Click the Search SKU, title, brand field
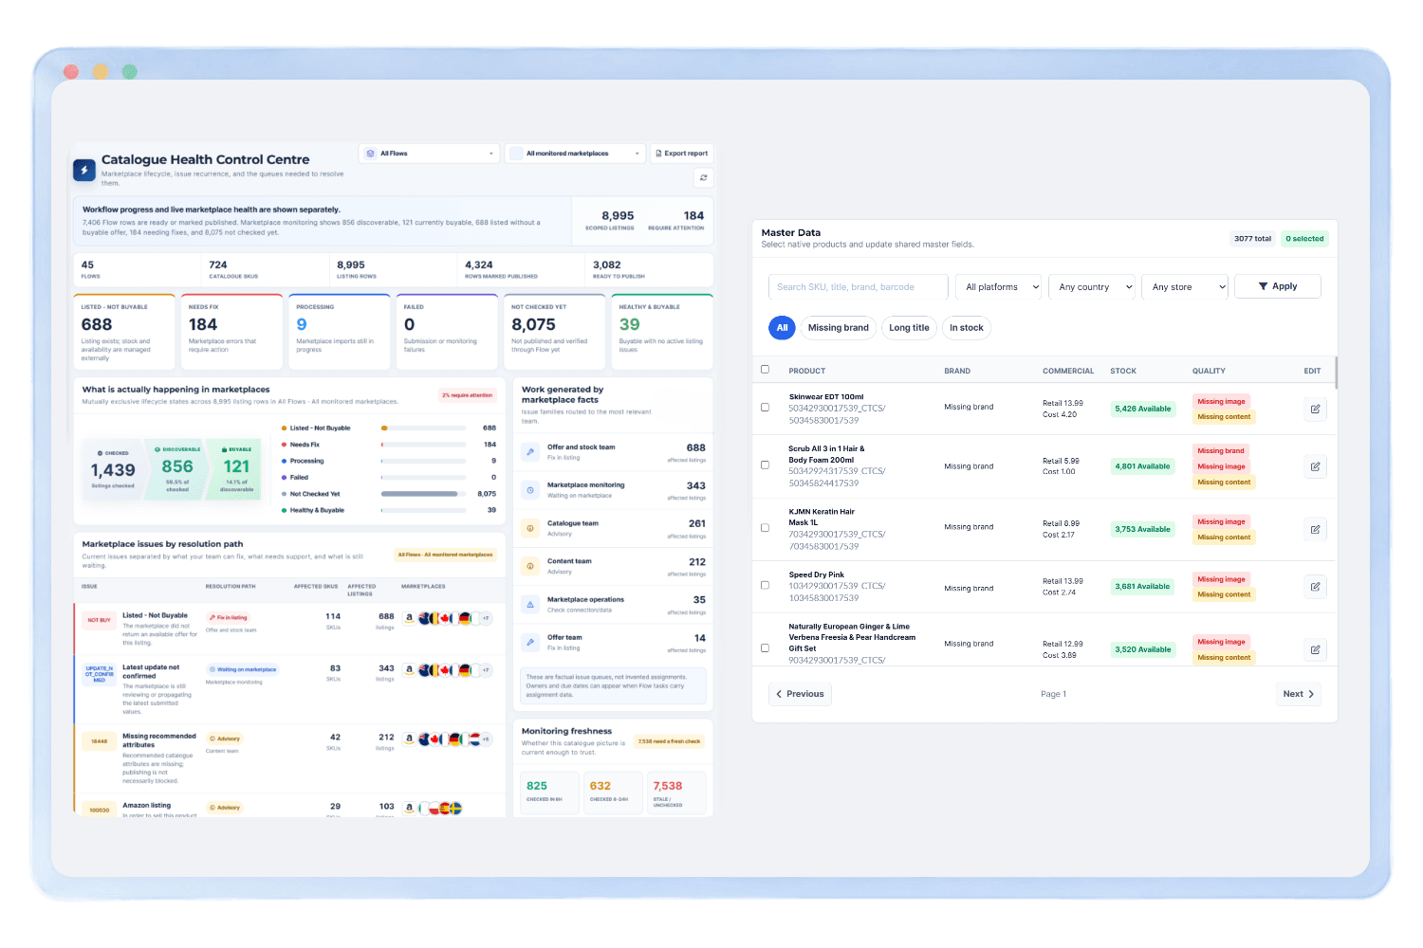This screenshot has width=1423, height=948. click(x=858, y=287)
